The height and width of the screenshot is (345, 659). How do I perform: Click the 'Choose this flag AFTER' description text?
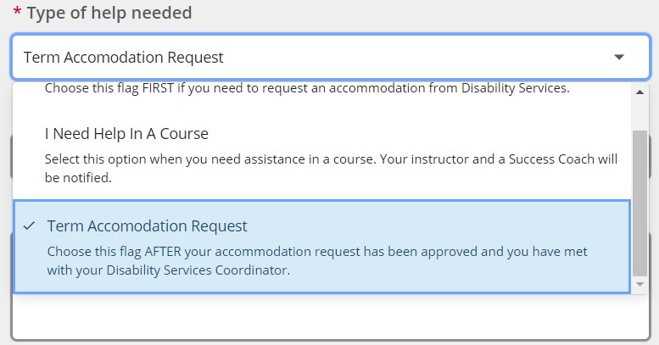316,252
